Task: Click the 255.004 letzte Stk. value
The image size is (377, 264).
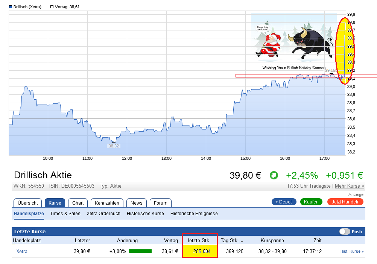Action: (202, 252)
